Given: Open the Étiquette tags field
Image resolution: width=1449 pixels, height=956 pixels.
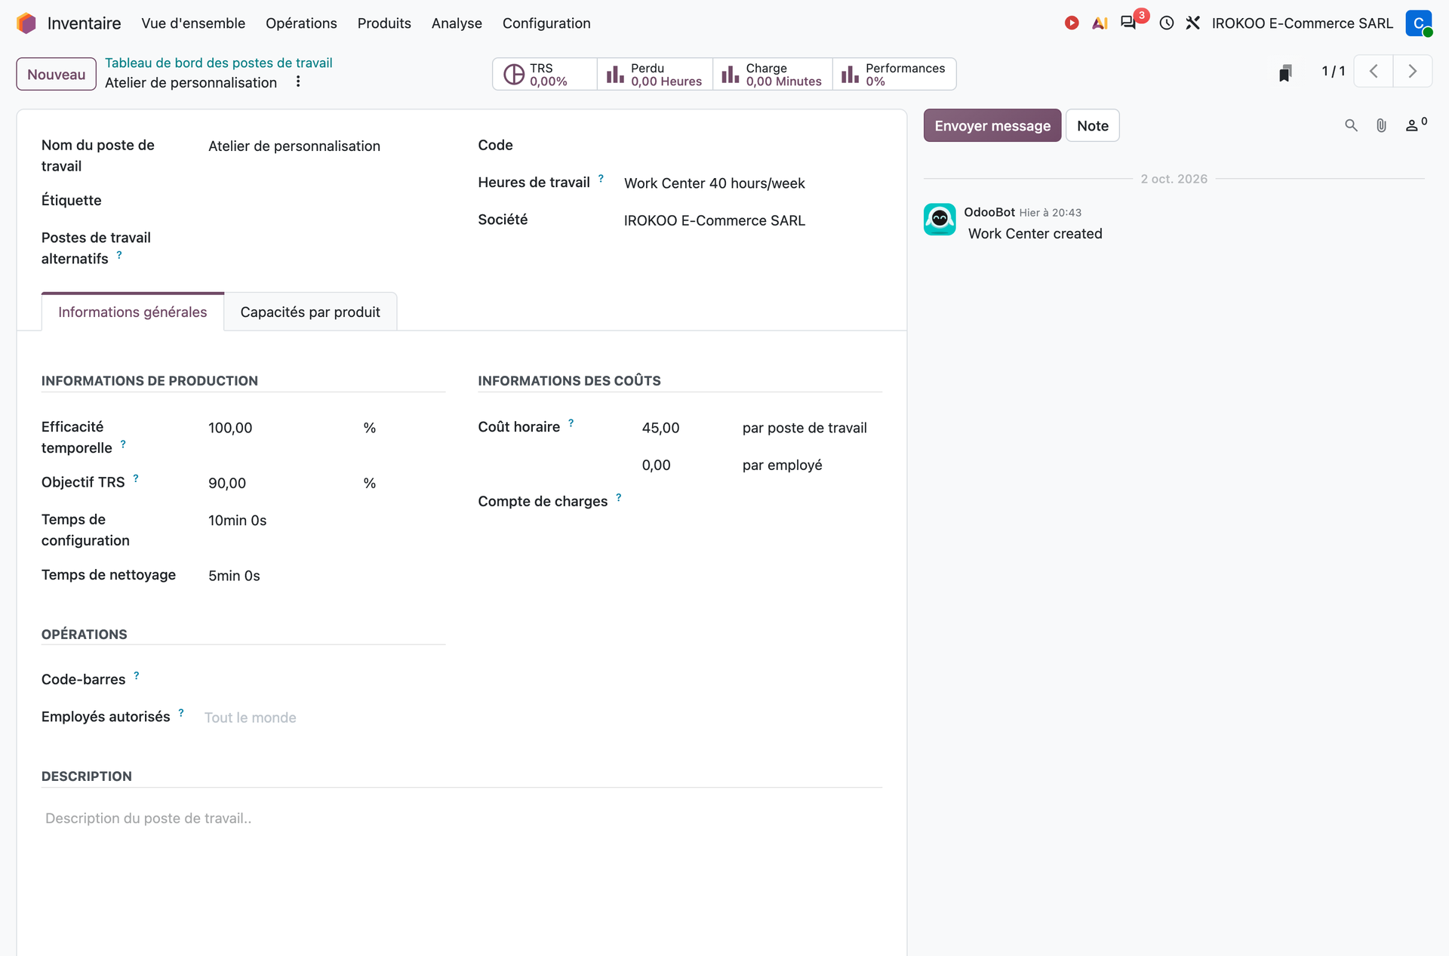Looking at the screenshot, I should (326, 201).
